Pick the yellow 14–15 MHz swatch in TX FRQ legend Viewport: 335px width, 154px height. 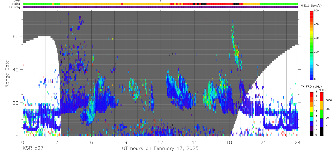pos(312,109)
